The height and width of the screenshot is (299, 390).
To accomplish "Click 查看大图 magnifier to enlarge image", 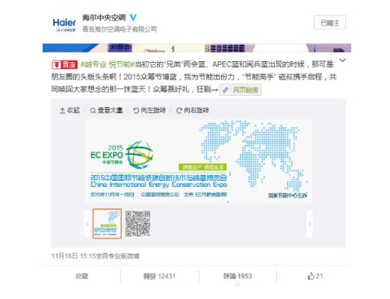I will point(106,110).
